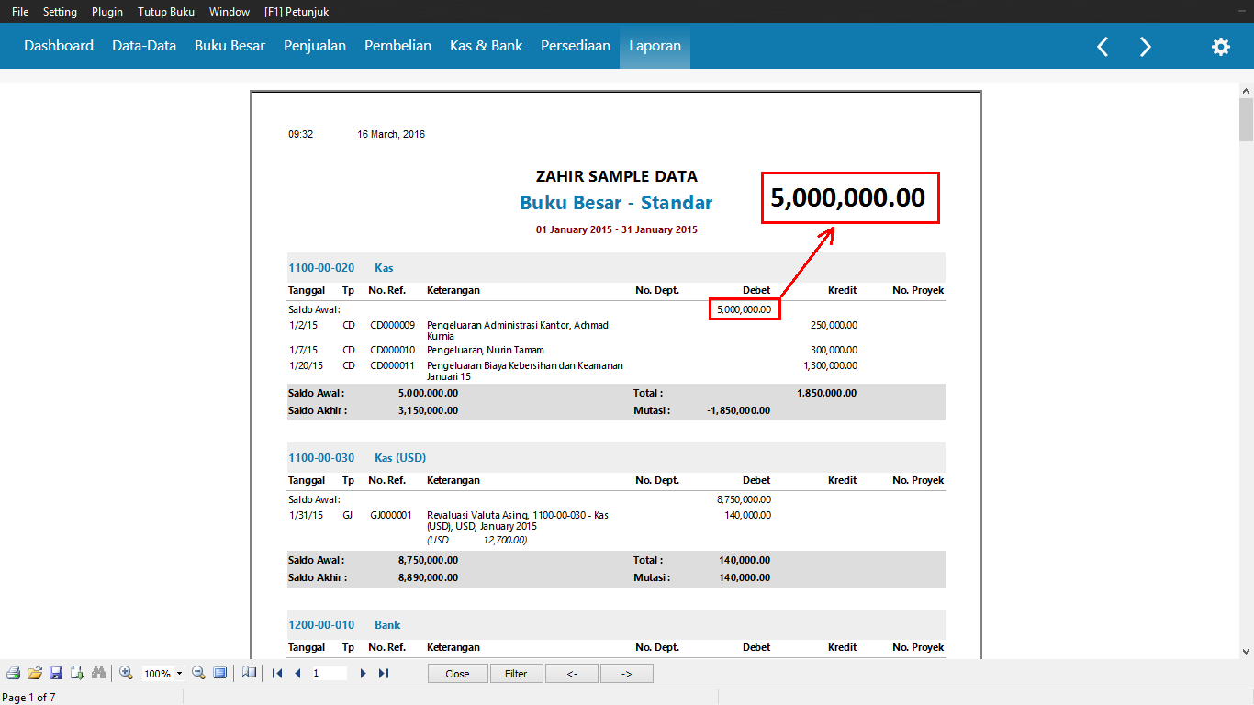Click the page number input field

(329, 673)
